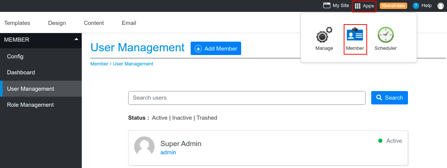Open Role Management in sidebar
Image resolution: width=447 pixels, height=168 pixels.
[x=30, y=105]
